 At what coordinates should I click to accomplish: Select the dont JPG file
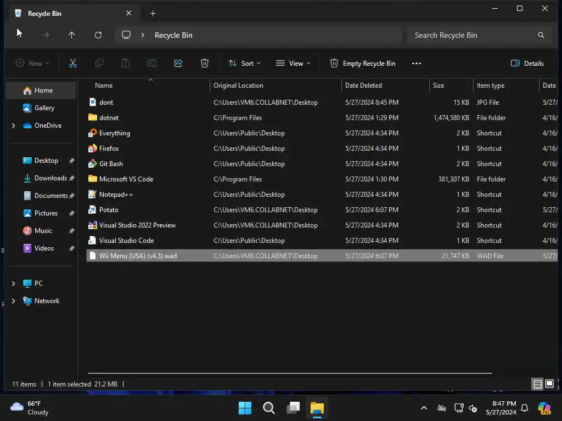click(322, 103)
